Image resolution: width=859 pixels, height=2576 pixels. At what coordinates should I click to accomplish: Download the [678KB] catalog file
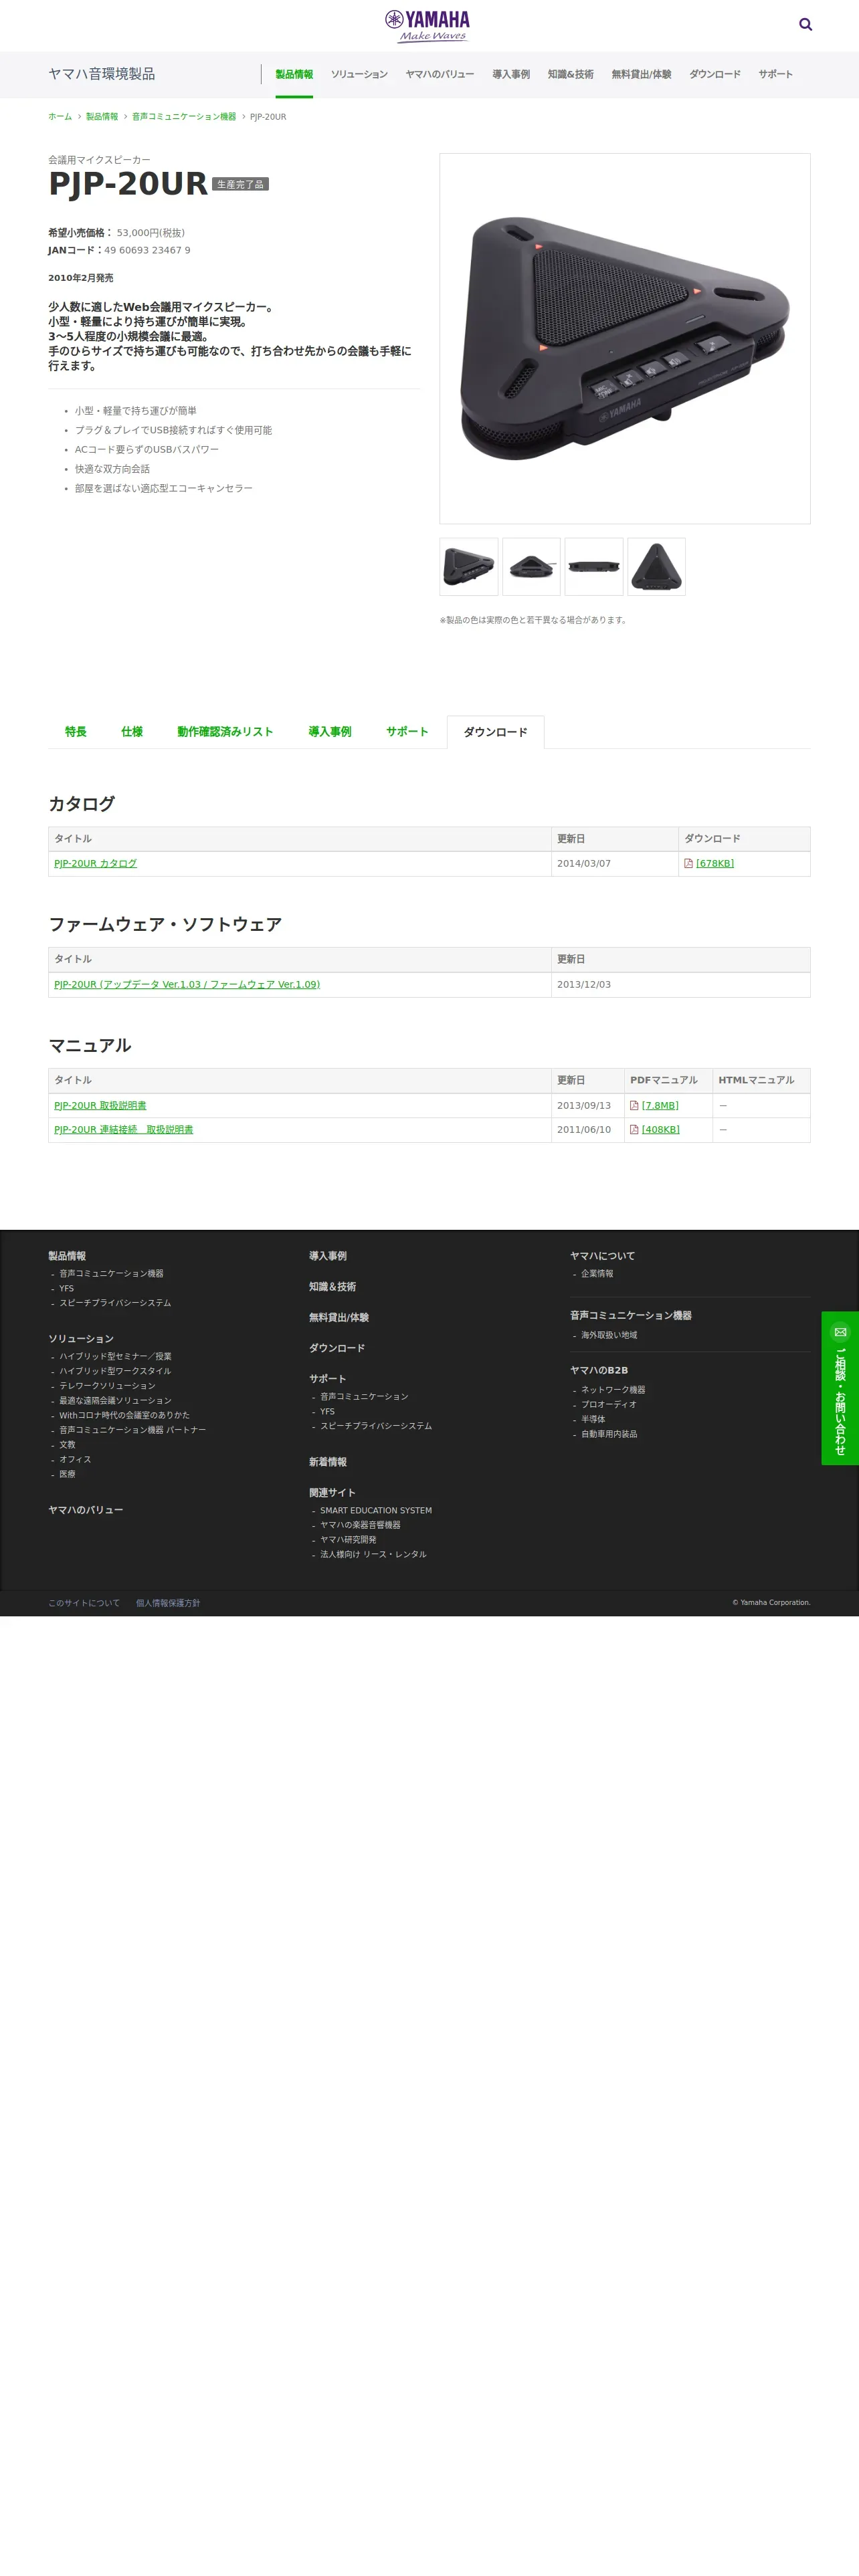tap(715, 863)
